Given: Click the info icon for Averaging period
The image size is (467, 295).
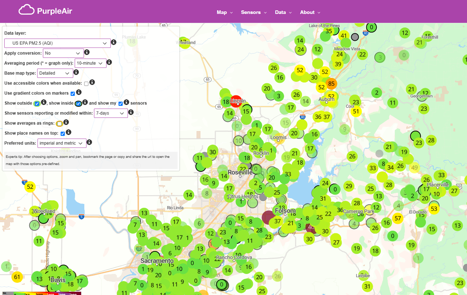Looking at the screenshot, I should click(109, 62).
